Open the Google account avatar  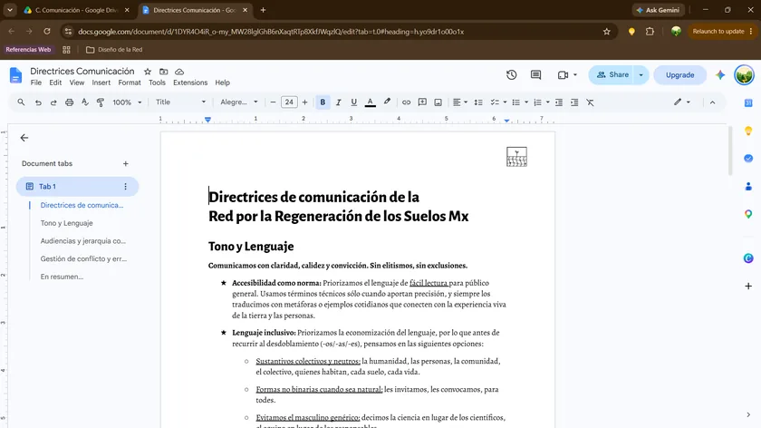(744, 75)
